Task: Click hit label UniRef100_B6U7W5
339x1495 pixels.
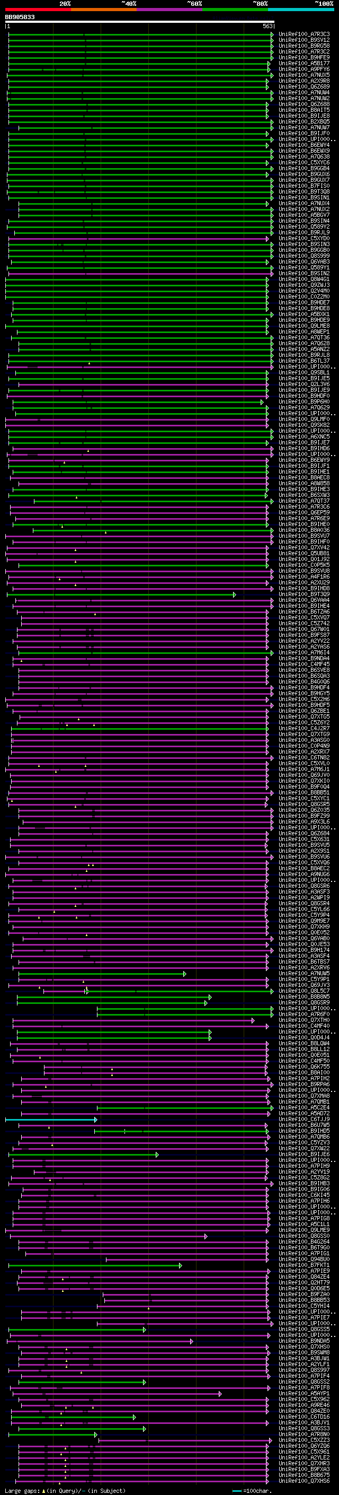Action: pos(304,1125)
